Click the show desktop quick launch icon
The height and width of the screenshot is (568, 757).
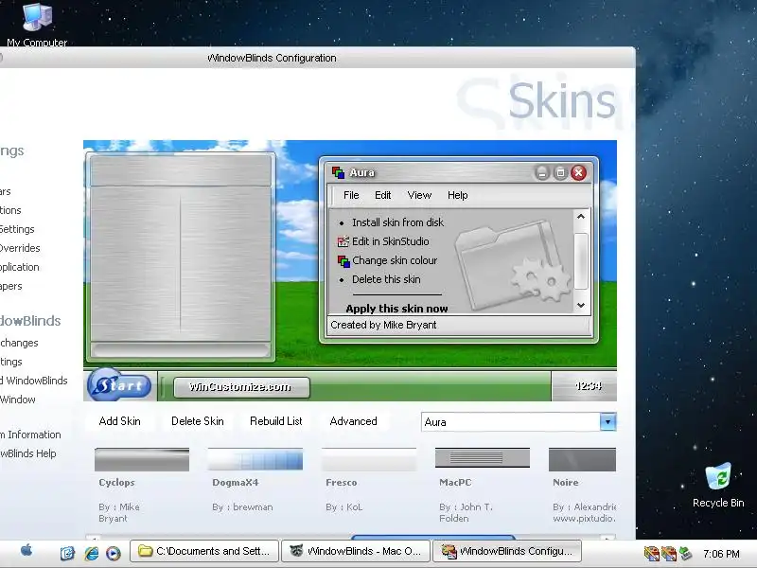[67, 552]
